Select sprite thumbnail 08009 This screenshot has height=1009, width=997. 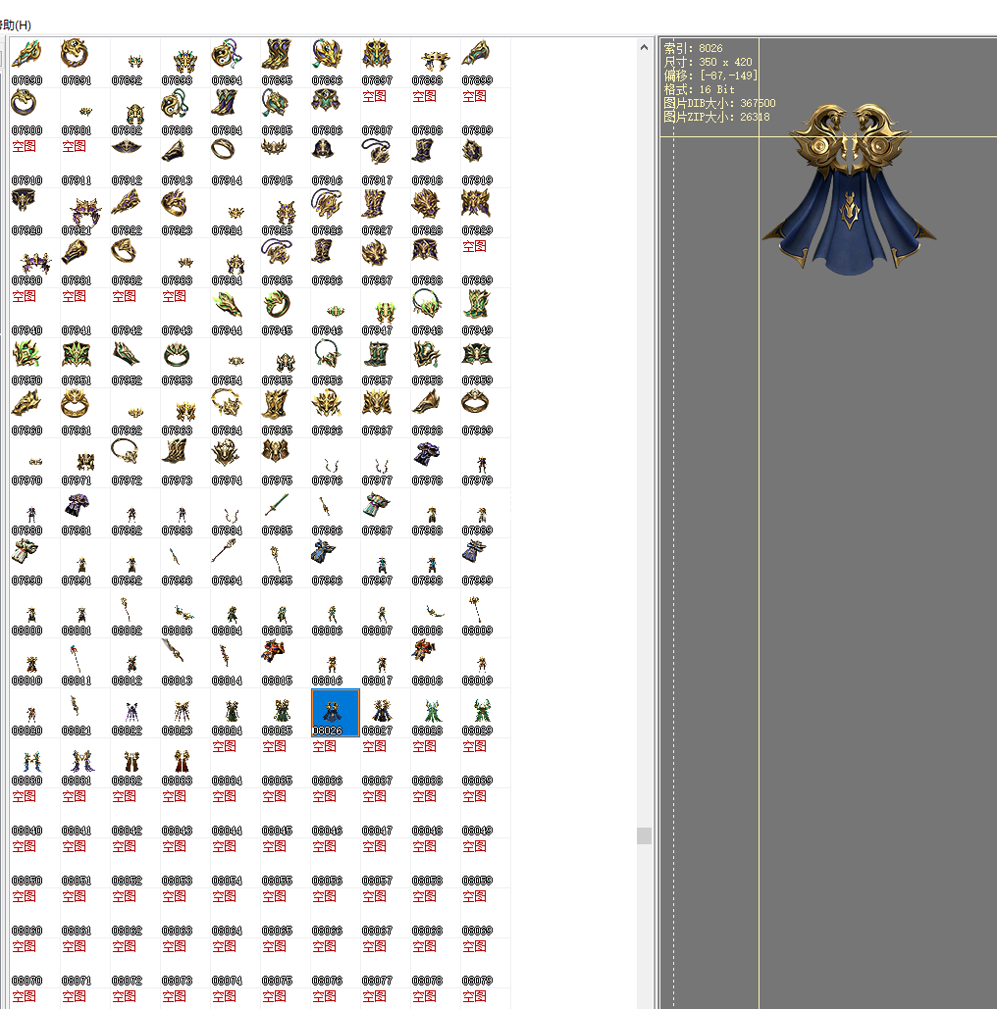(485, 613)
